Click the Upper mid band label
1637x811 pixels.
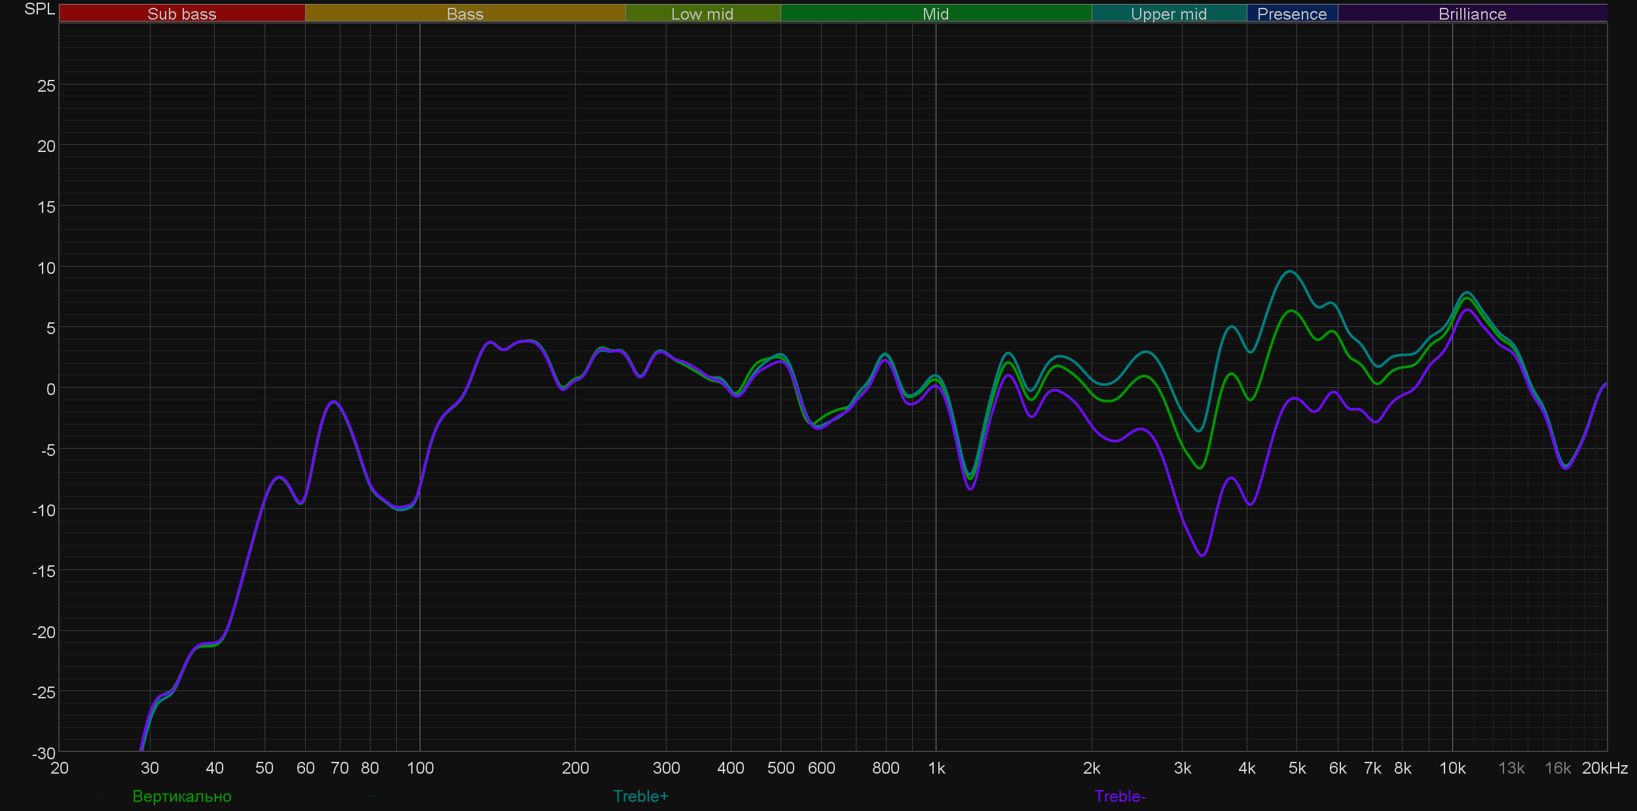point(1168,14)
